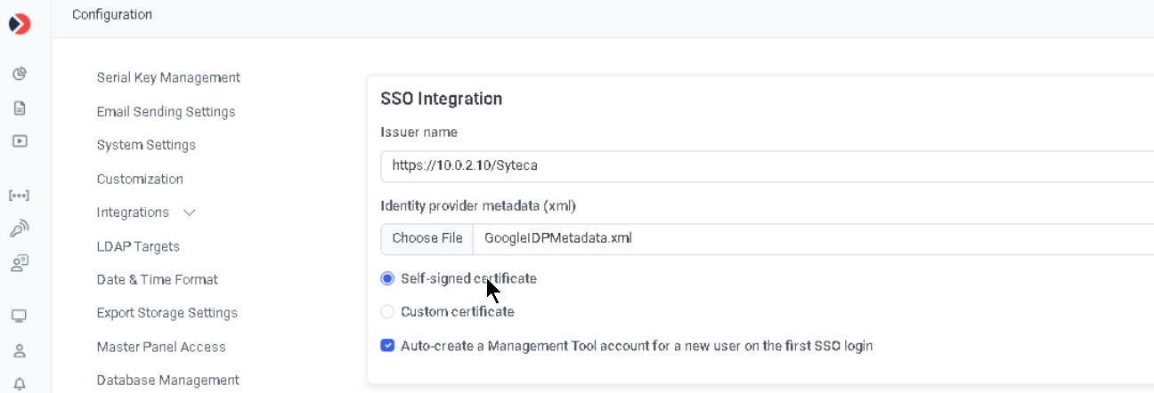This screenshot has height=393, width=1154.
Task: Open the alerts bell icon
Action: tap(20, 383)
